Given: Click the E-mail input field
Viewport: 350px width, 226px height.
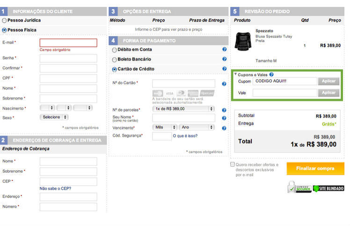Looking at the screenshot, I should [68, 42].
